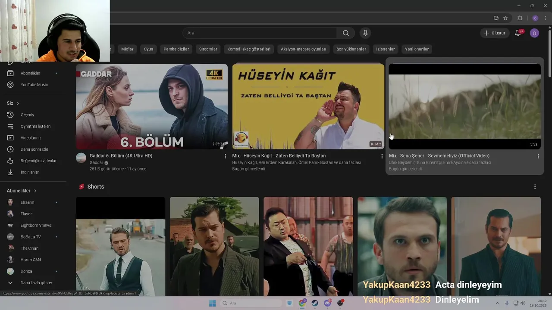Open more options for Sena Şener mix
552x310 pixels.
tap(538, 156)
